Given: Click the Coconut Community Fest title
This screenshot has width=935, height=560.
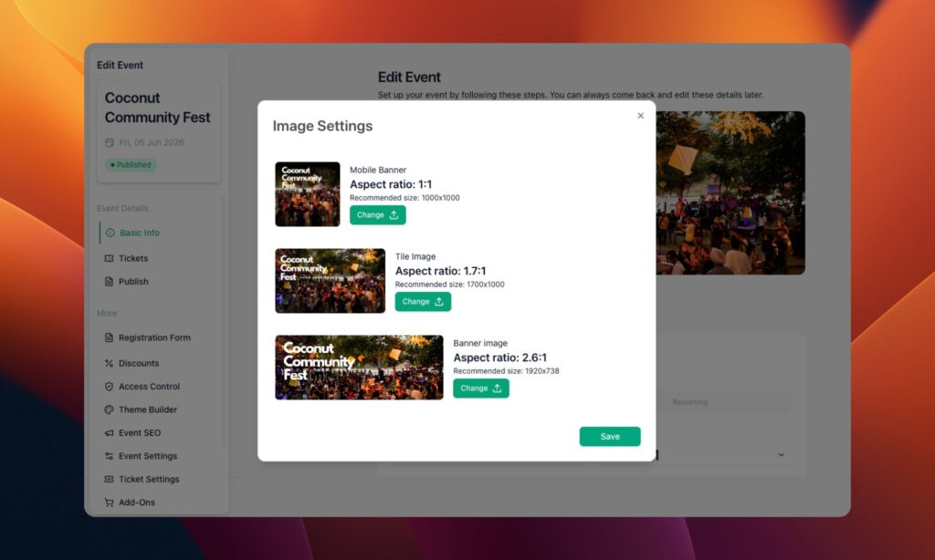Looking at the screenshot, I should (157, 108).
